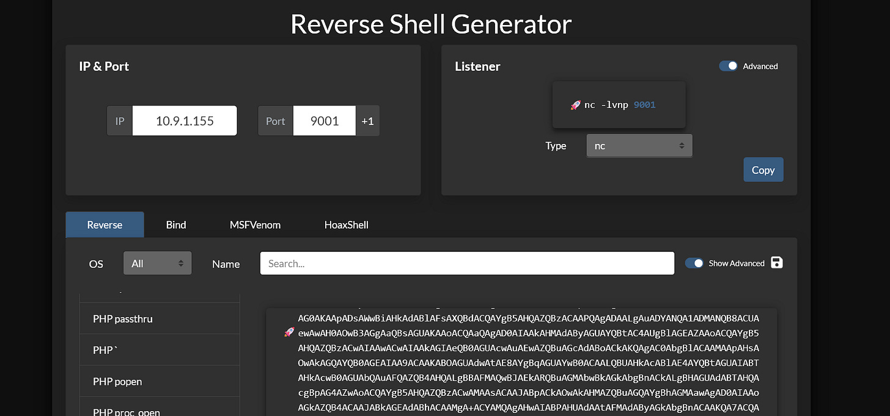Select PHP popen from the list

pos(160,382)
